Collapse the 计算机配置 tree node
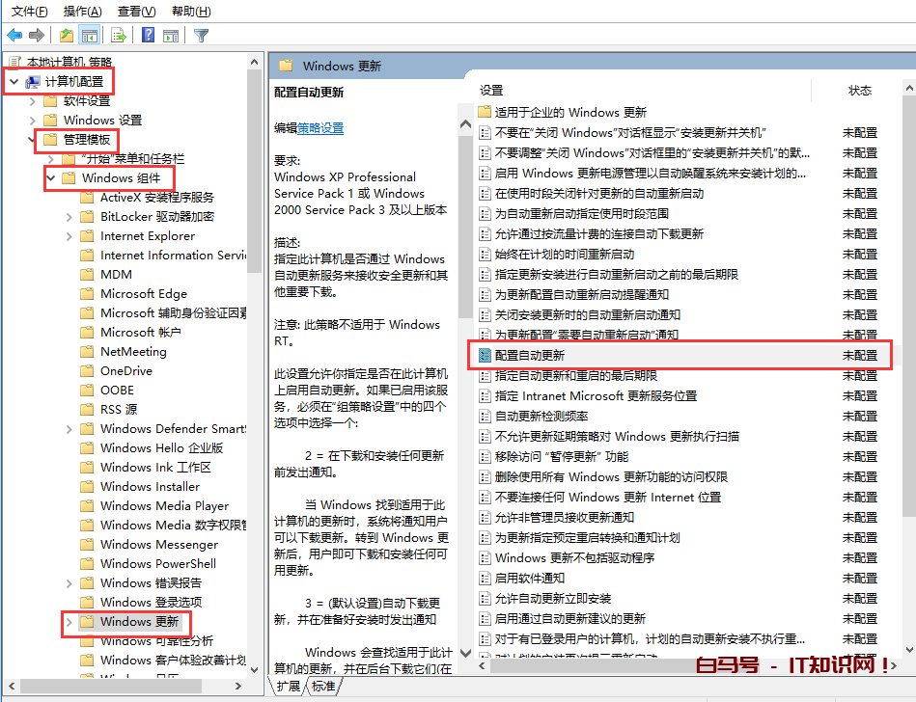This screenshot has height=702, width=916. point(13,82)
